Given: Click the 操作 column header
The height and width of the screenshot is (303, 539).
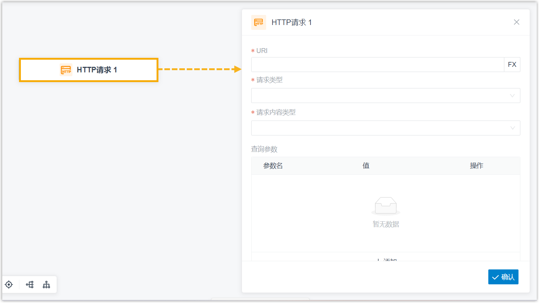Looking at the screenshot, I should [x=476, y=166].
